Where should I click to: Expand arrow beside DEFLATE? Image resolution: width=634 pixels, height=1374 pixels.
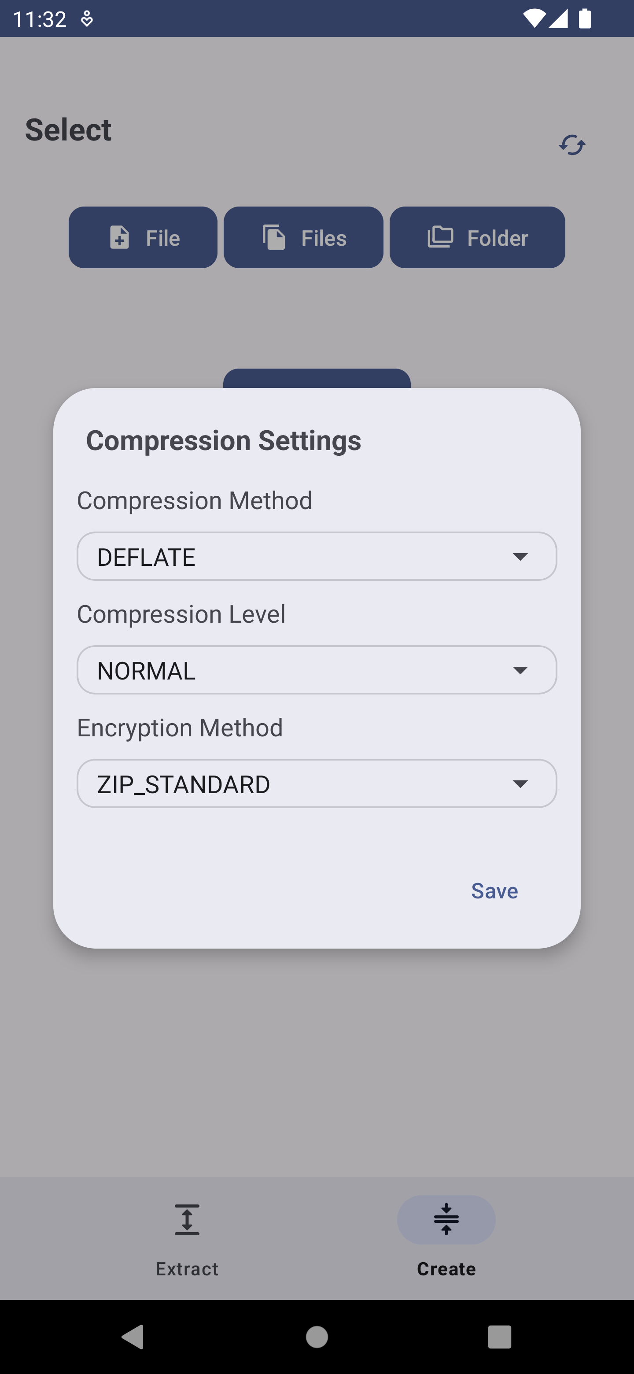pyautogui.click(x=520, y=557)
